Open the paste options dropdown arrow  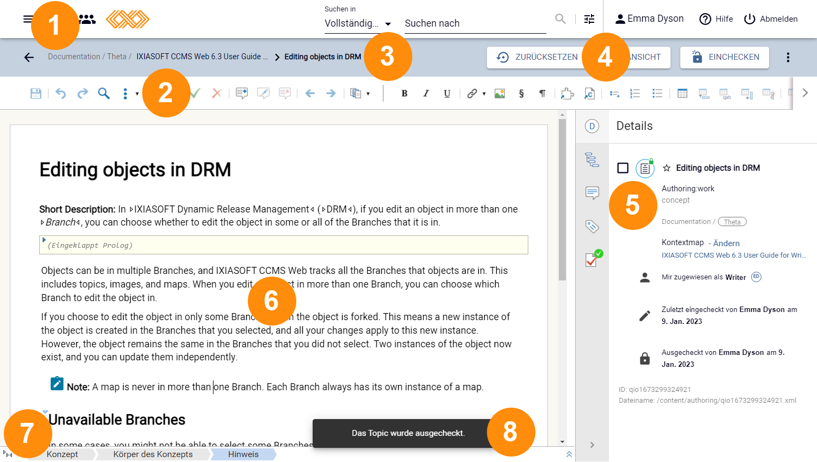click(x=368, y=93)
